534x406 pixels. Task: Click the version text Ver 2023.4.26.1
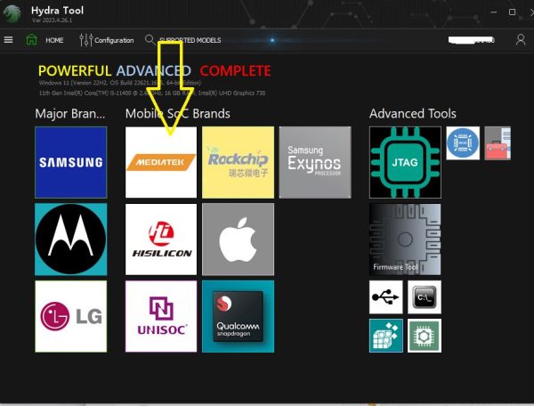click(x=53, y=20)
